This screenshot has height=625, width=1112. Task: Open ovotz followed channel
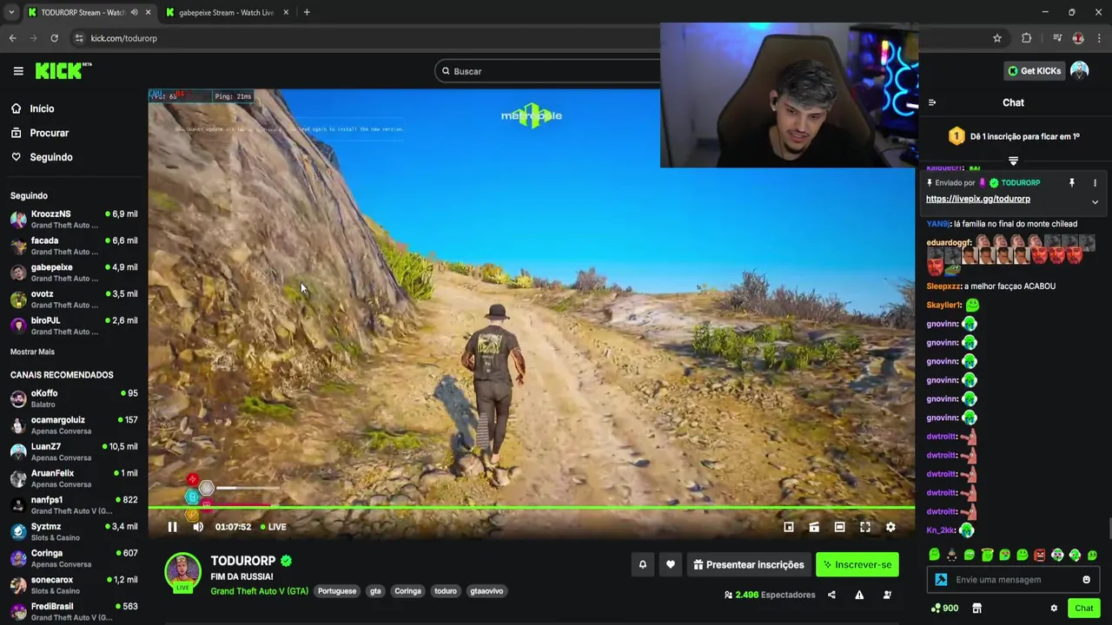tap(73, 299)
